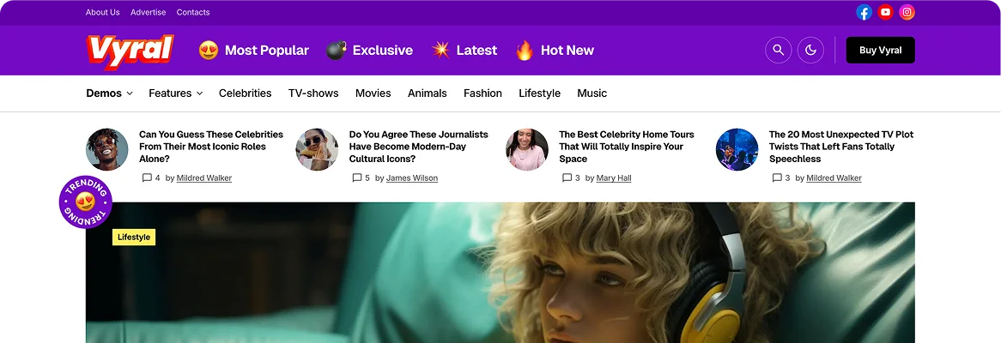Open article 'Can You Guess These Celebrities'
Image resolution: width=1001 pixels, height=343 pixels.
click(211, 147)
